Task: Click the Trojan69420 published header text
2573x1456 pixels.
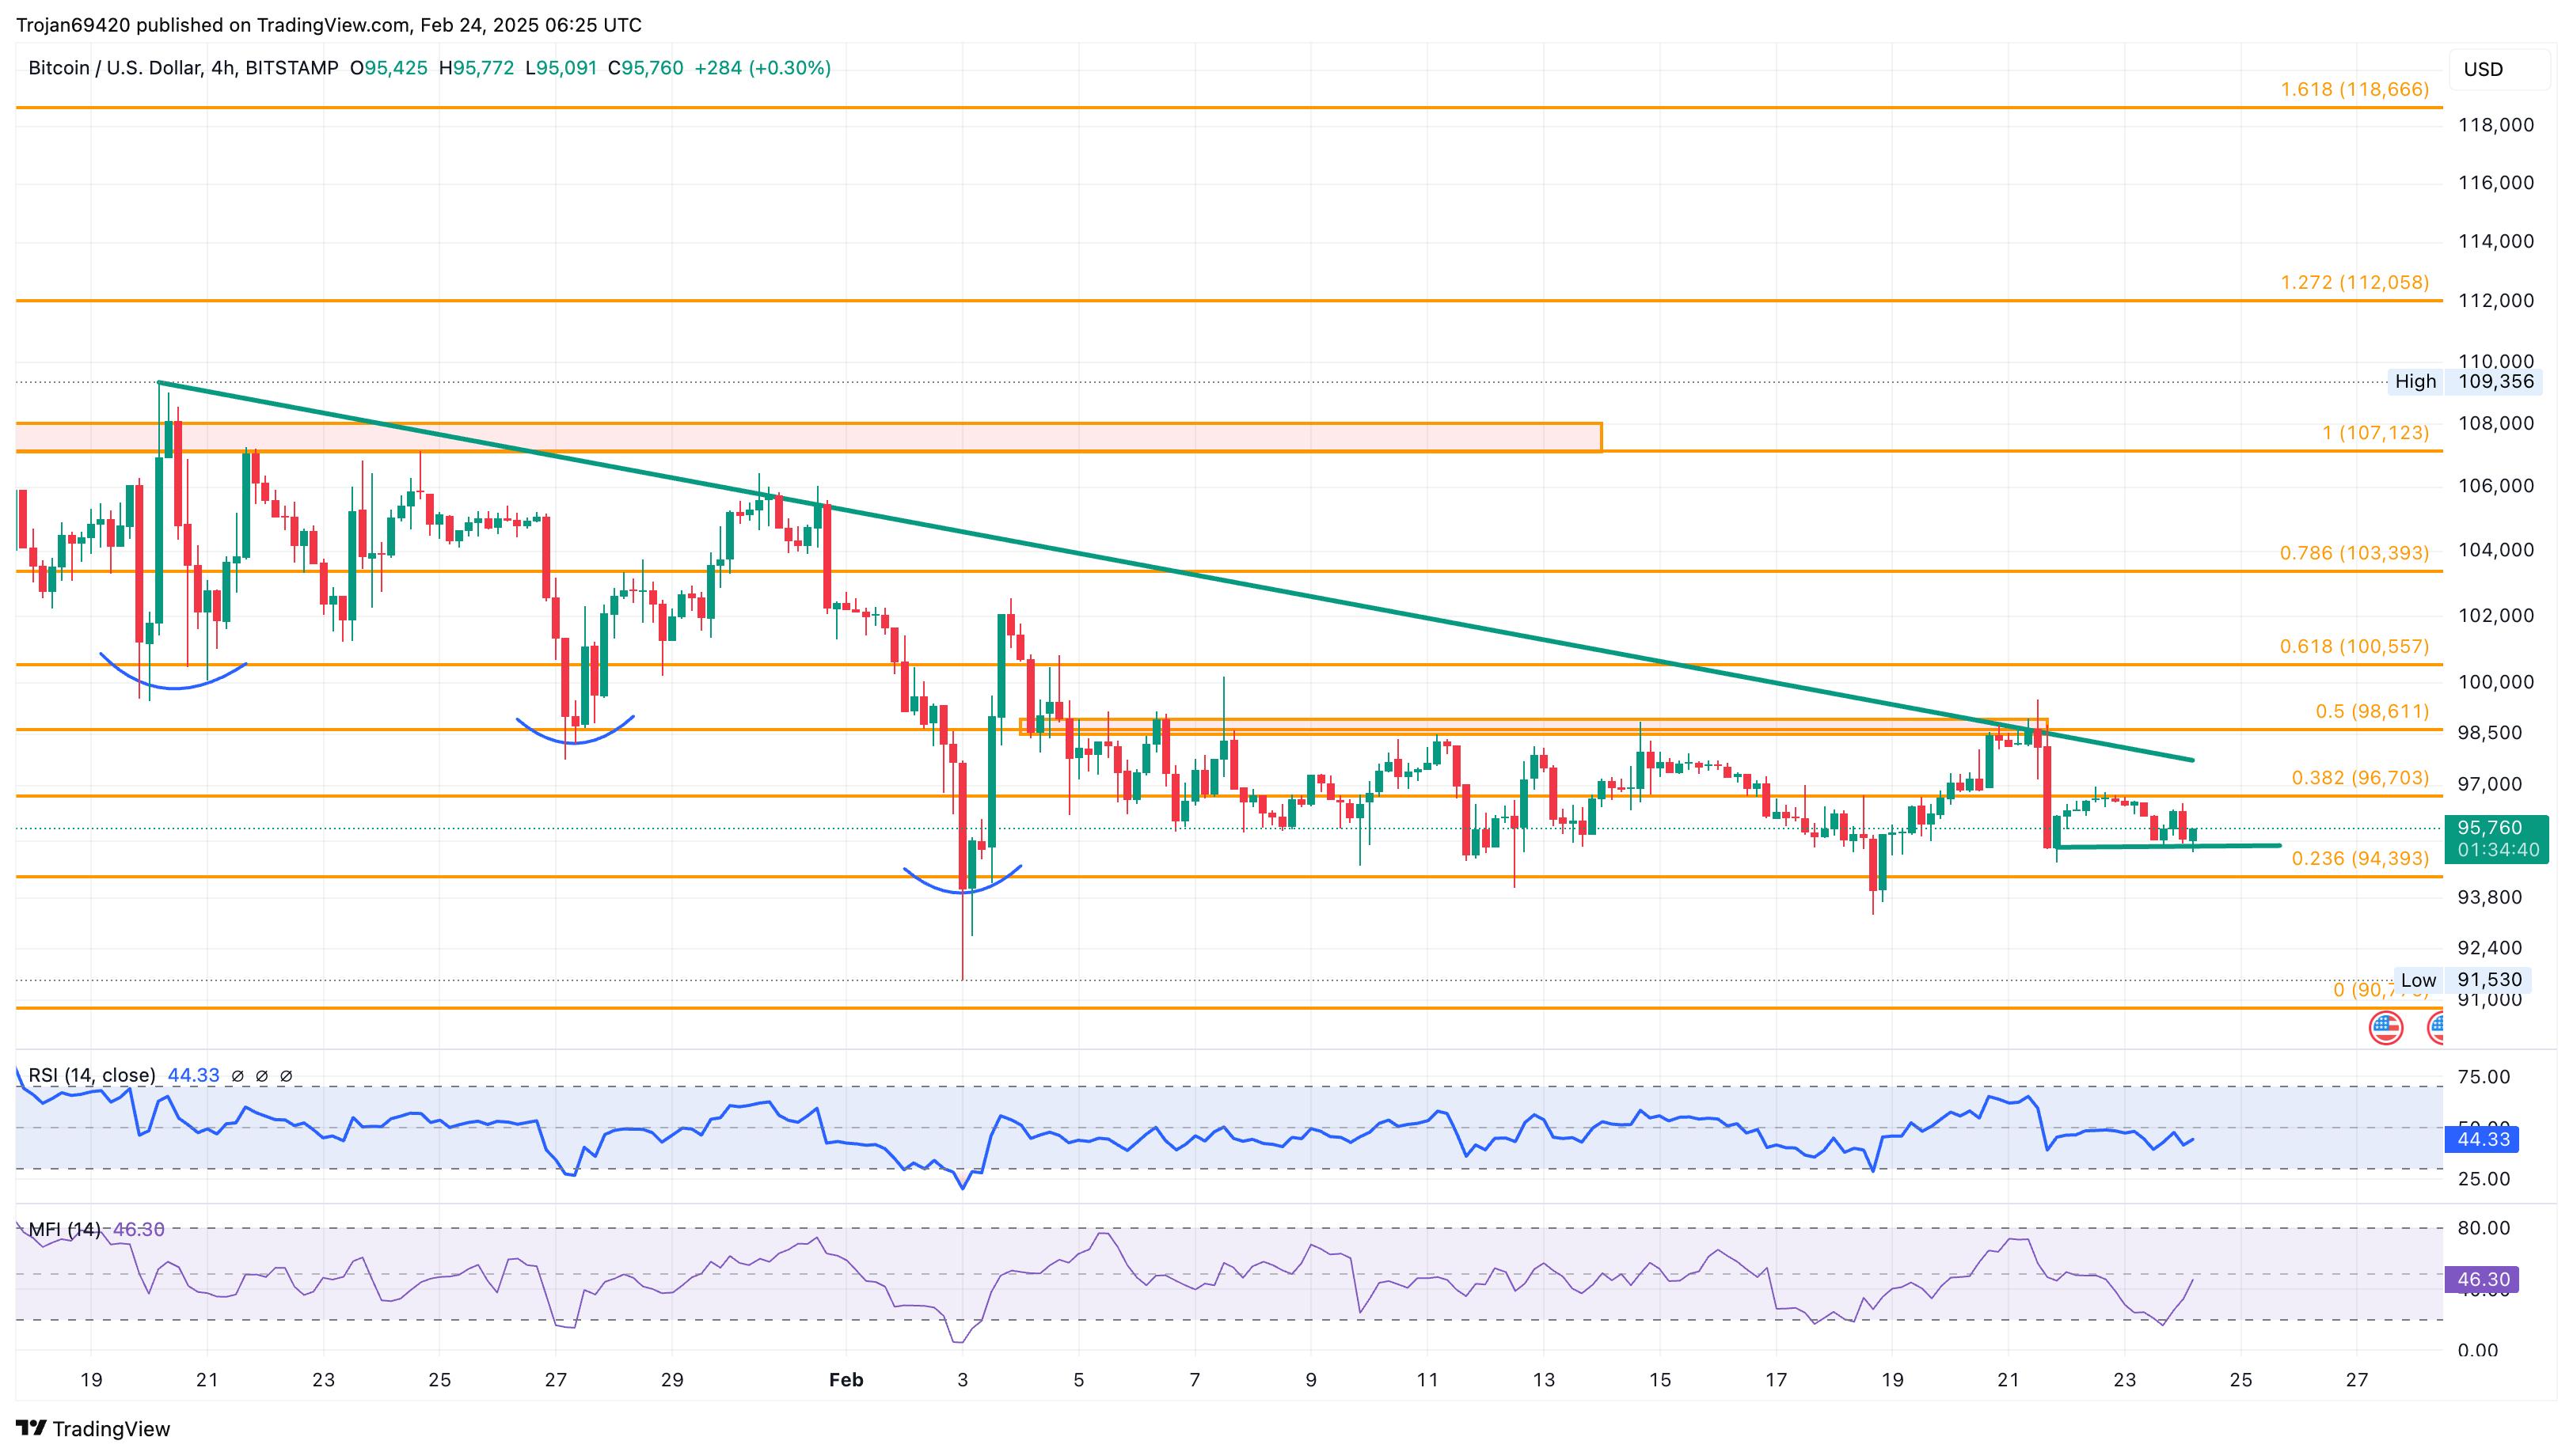Action: click(328, 24)
